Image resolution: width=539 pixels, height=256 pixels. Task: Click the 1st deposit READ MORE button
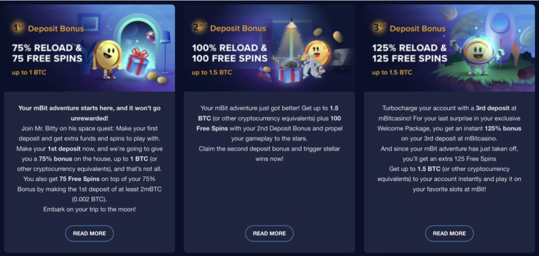pyautogui.click(x=89, y=234)
